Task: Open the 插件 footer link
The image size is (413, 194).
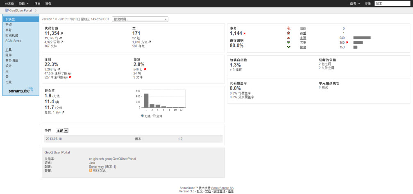Action: click(x=230, y=192)
